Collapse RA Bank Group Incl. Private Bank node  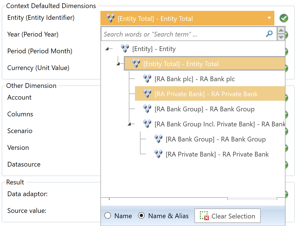tap(129, 124)
